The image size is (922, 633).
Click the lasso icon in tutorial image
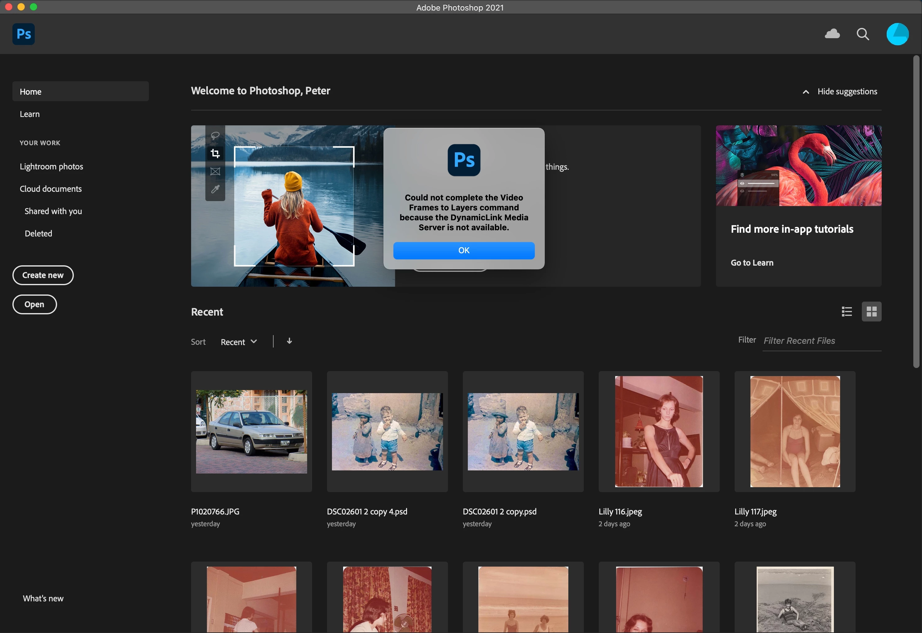coord(215,136)
